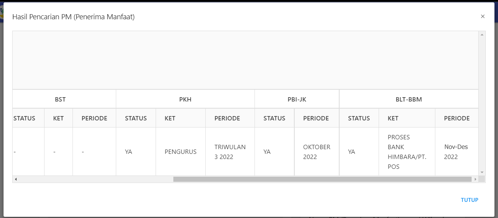Click the scroll-down arrow of vertical scrollbar

tap(482, 172)
